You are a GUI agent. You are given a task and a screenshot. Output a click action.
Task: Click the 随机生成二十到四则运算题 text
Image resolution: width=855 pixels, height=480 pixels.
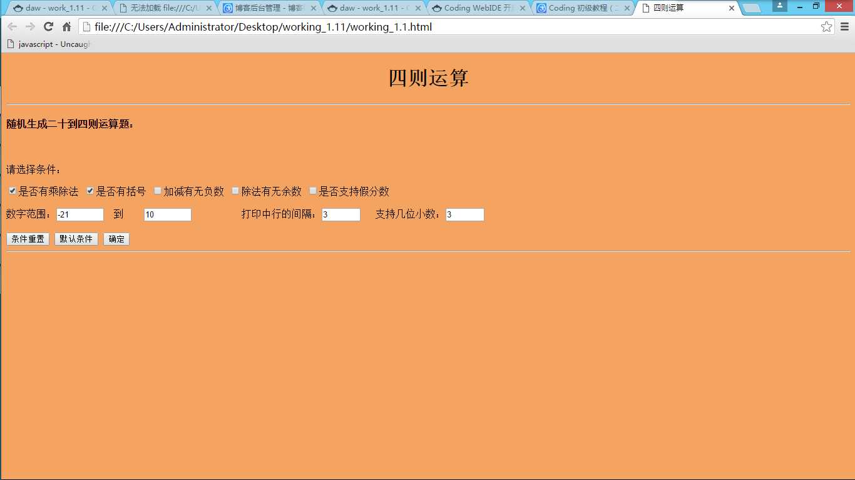pyautogui.click(x=70, y=124)
